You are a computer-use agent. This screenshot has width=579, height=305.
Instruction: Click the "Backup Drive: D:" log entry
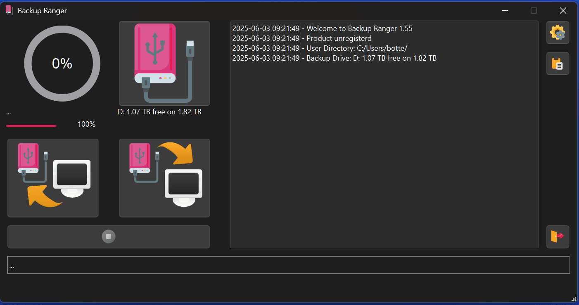[335, 58]
